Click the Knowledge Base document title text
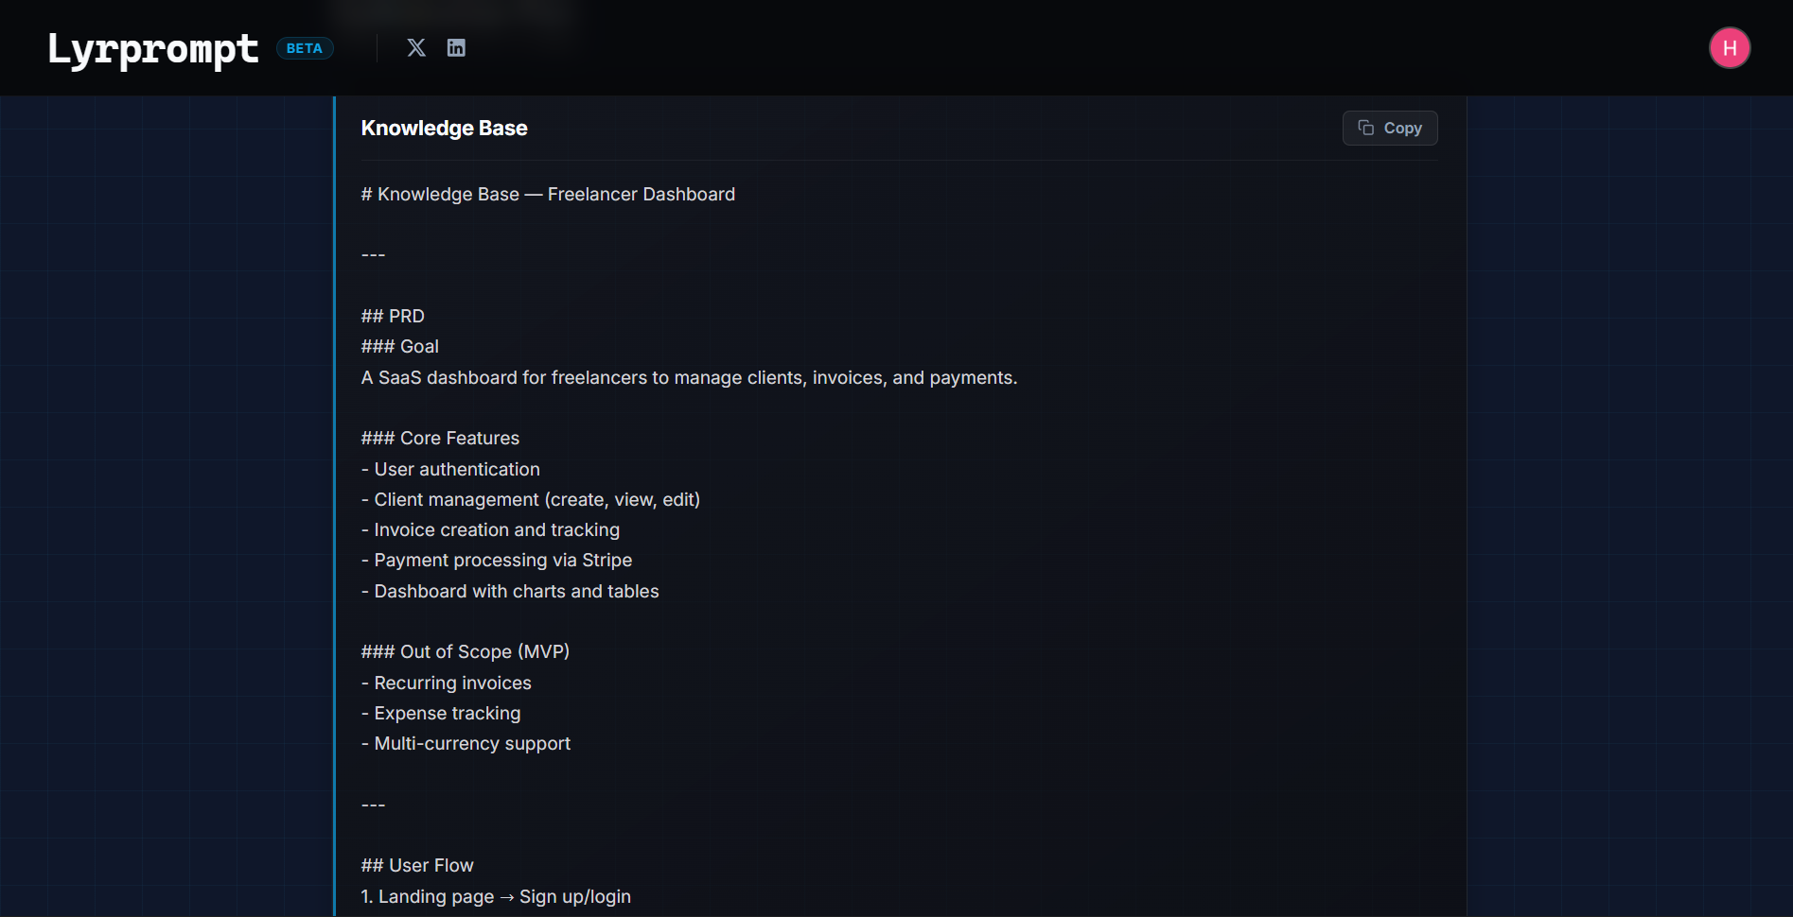This screenshot has height=917, width=1793. click(549, 194)
